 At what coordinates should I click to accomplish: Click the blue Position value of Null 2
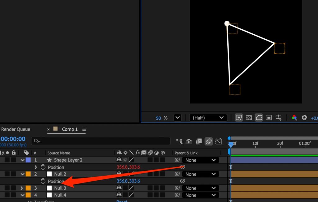128,181
